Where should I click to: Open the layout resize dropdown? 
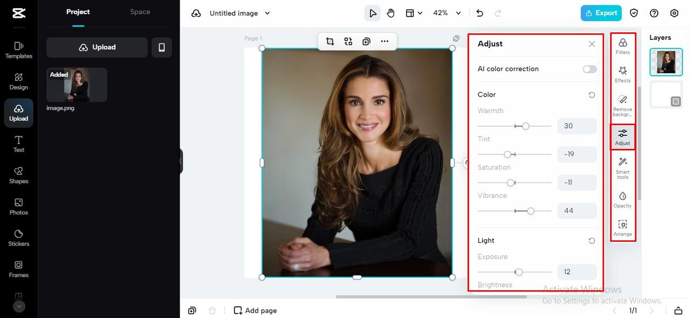pyautogui.click(x=414, y=13)
